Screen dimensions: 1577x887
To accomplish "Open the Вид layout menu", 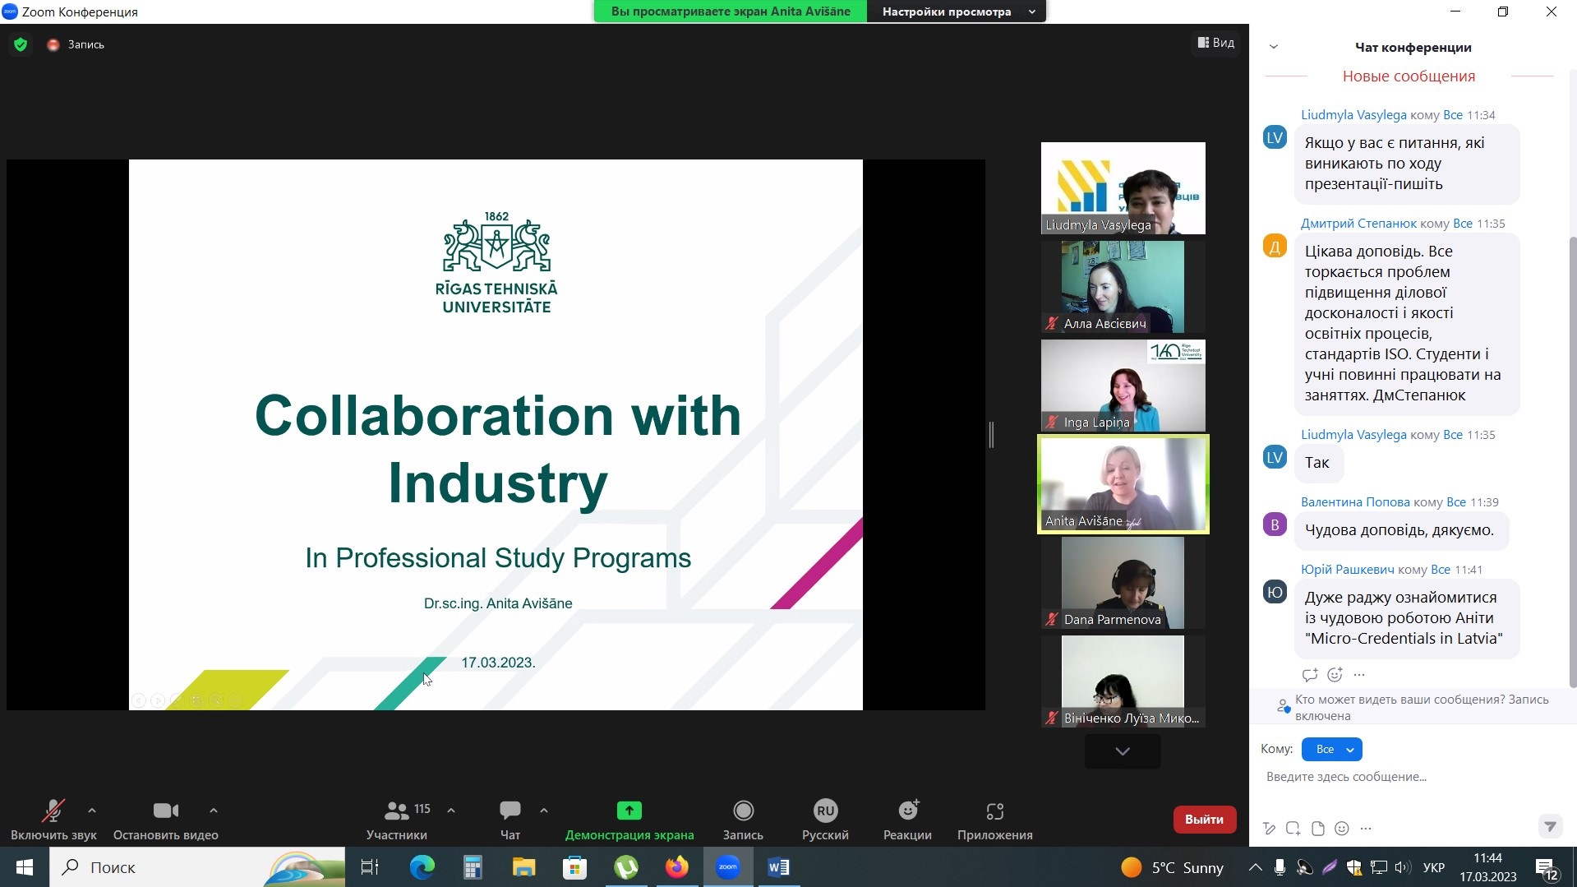I will (x=1216, y=43).
